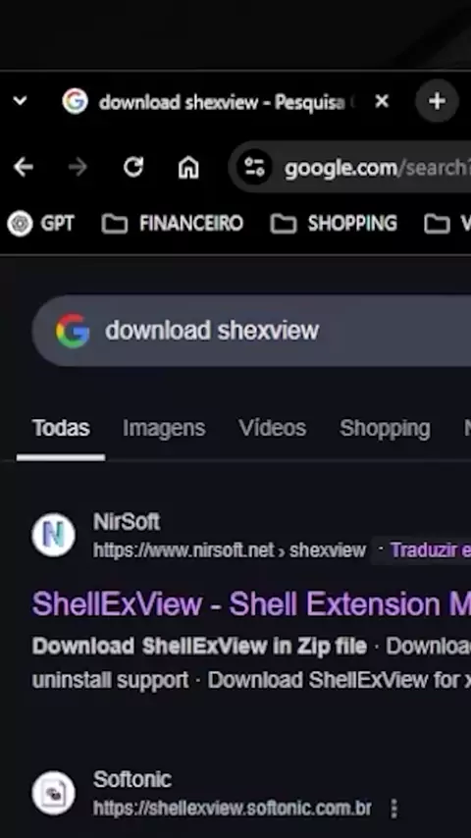Viewport: 471px width, 838px height.
Task: Click the download shexview search field
Action: pos(251,331)
